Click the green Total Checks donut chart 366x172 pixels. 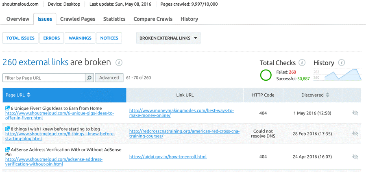point(266,75)
